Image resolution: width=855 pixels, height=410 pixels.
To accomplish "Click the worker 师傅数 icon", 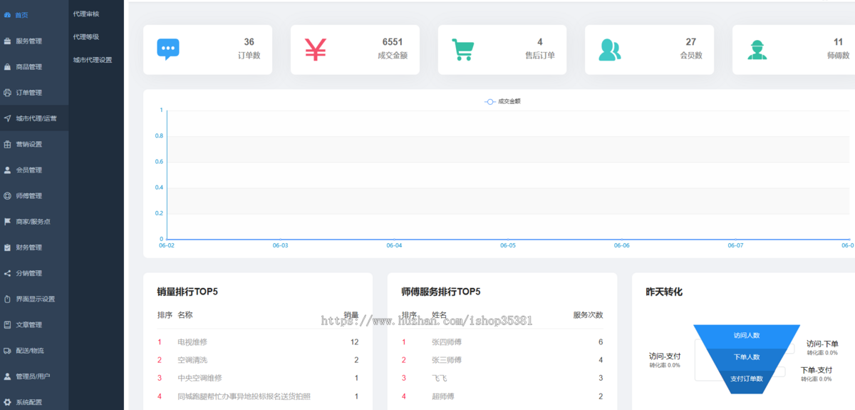I will coord(757,49).
